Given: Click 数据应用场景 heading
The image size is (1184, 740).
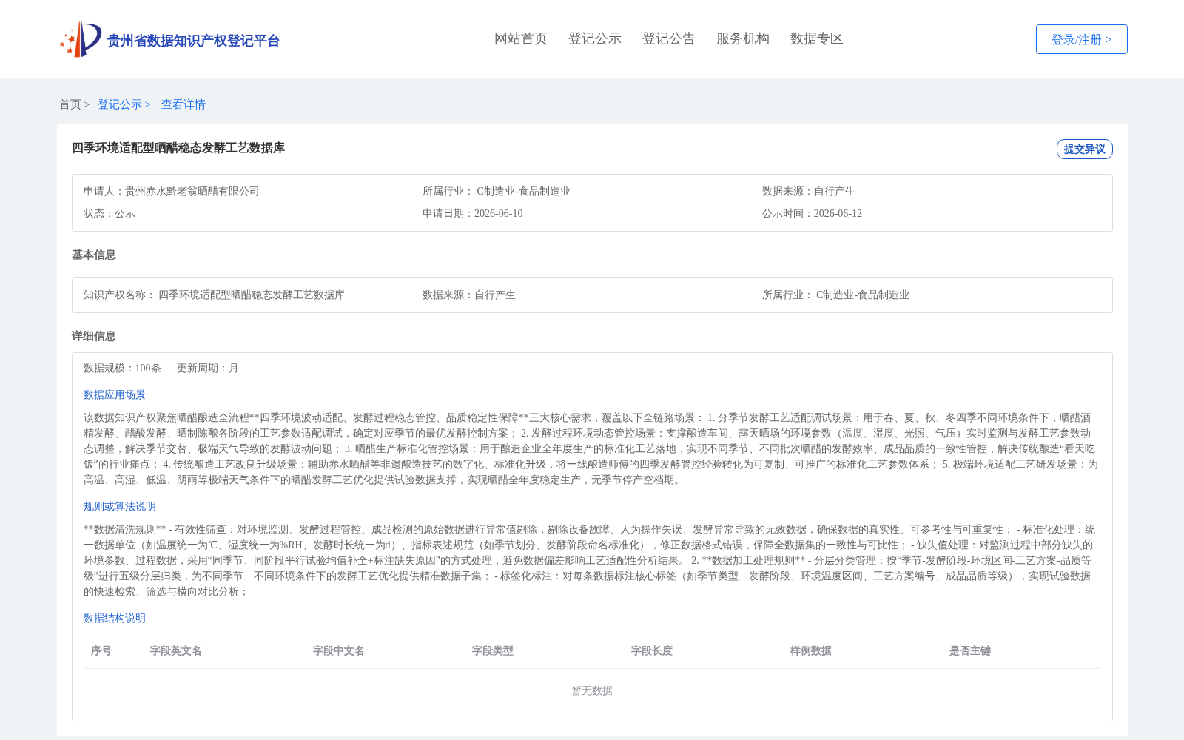Looking at the screenshot, I should click(x=115, y=394).
